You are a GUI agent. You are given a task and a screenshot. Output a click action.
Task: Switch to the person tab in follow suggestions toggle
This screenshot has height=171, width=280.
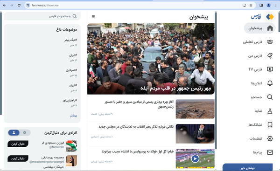pyautogui.click(x=14, y=132)
